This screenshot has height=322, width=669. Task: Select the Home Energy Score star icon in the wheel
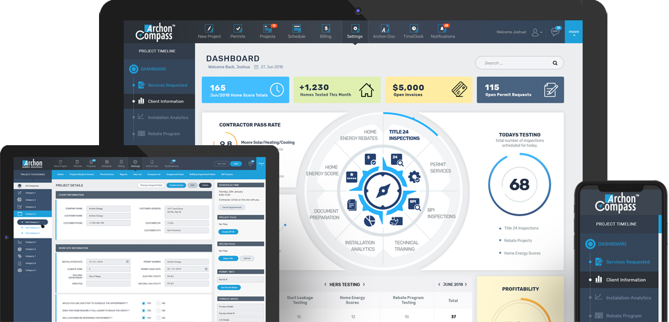352,177
